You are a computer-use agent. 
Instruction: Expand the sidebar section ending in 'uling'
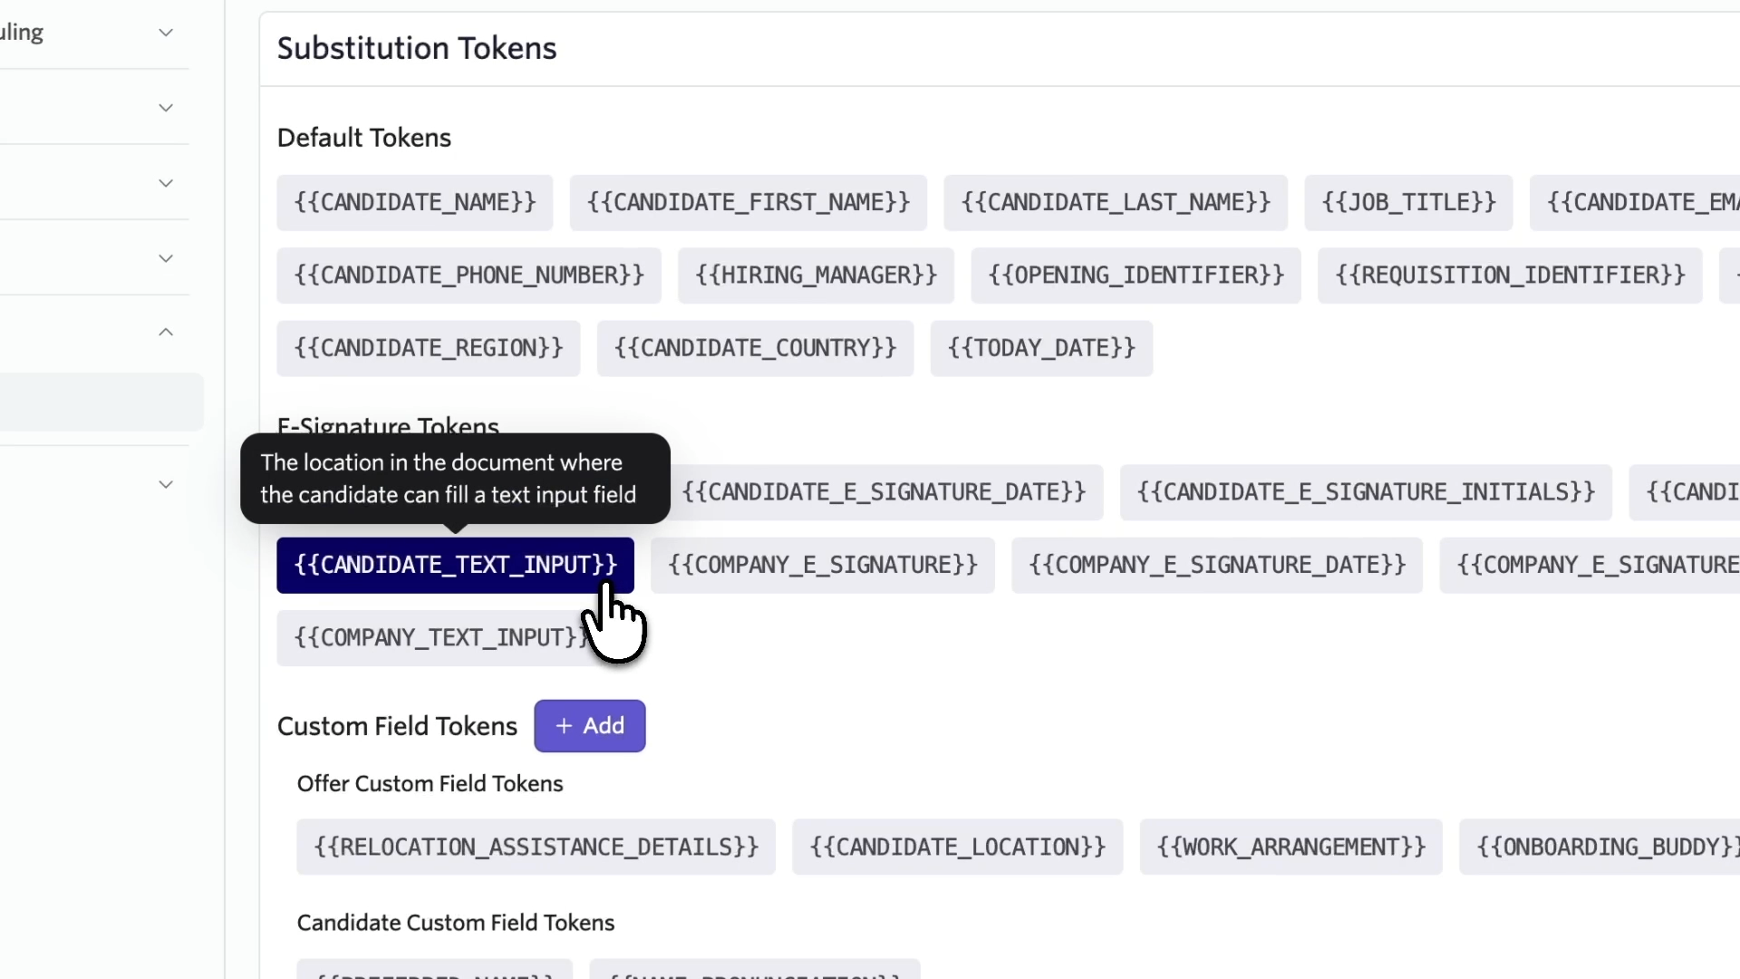tap(165, 33)
